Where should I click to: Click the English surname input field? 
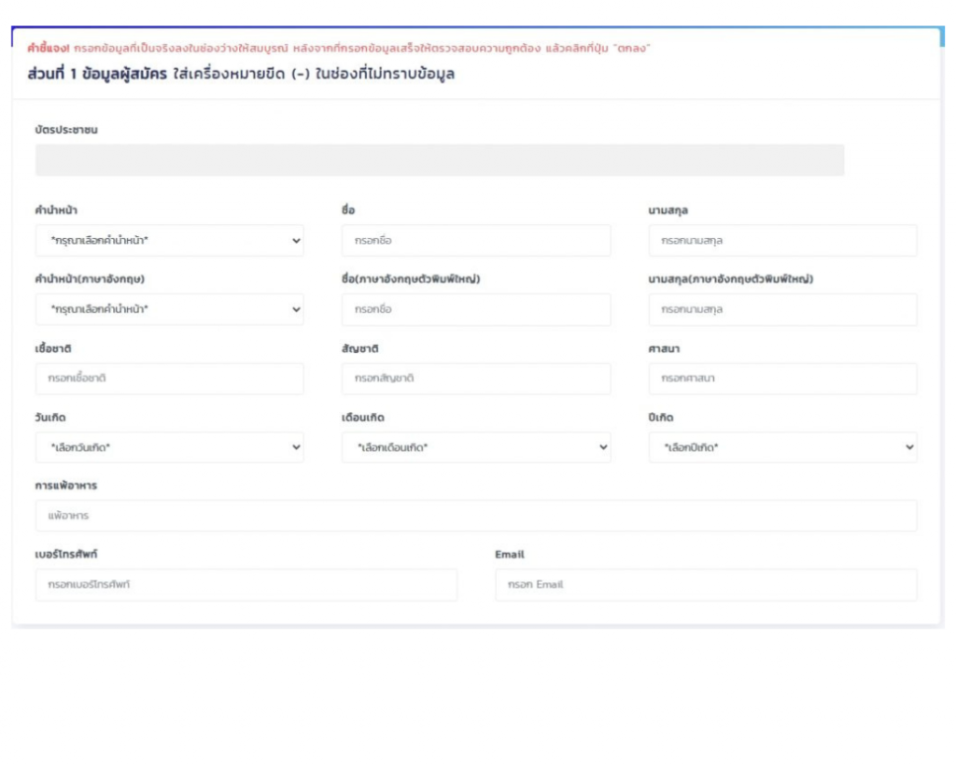click(x=782, y=309)
